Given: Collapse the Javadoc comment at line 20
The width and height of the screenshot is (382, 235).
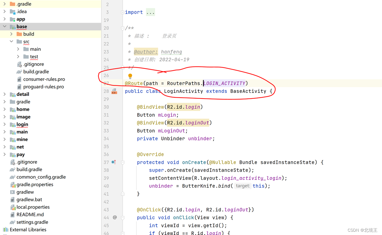Looking at the screenshot, I should coord(123,28).
